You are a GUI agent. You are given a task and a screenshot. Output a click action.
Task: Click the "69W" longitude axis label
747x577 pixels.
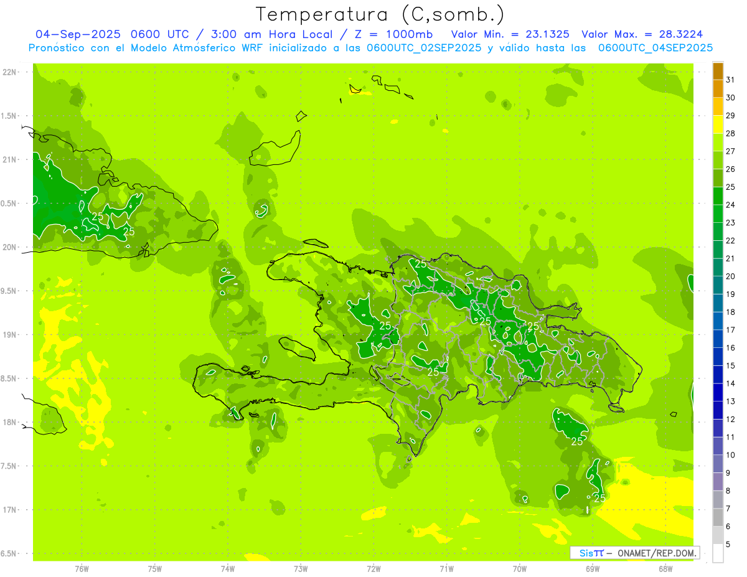[x=593, y=569]
